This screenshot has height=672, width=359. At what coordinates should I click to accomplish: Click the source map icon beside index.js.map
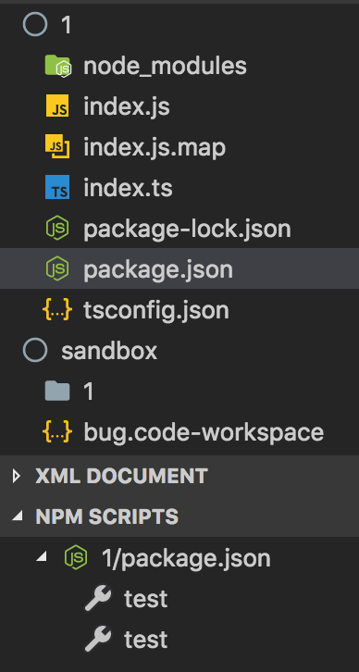tap(57, 146)
